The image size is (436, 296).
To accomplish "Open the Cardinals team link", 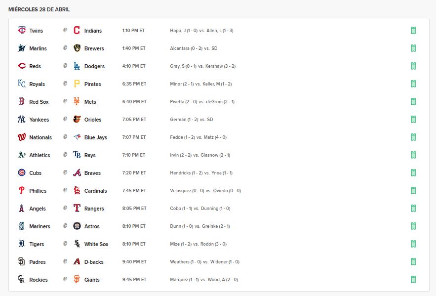I will 95,191.
